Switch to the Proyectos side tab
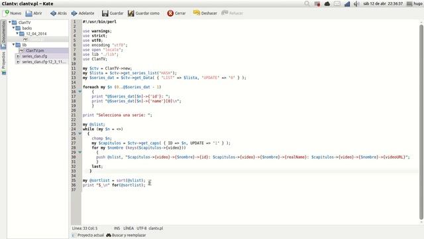The image size is (424, 239). (3, 63)
